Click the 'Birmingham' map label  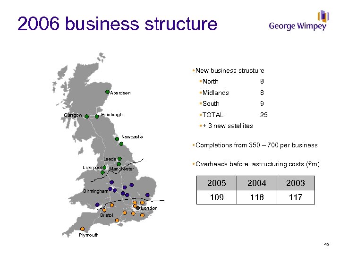[x=95, y=191]
